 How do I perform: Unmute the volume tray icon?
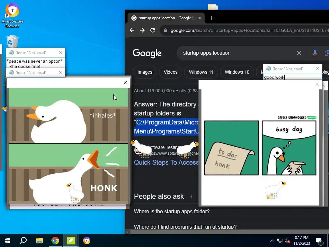287,241
